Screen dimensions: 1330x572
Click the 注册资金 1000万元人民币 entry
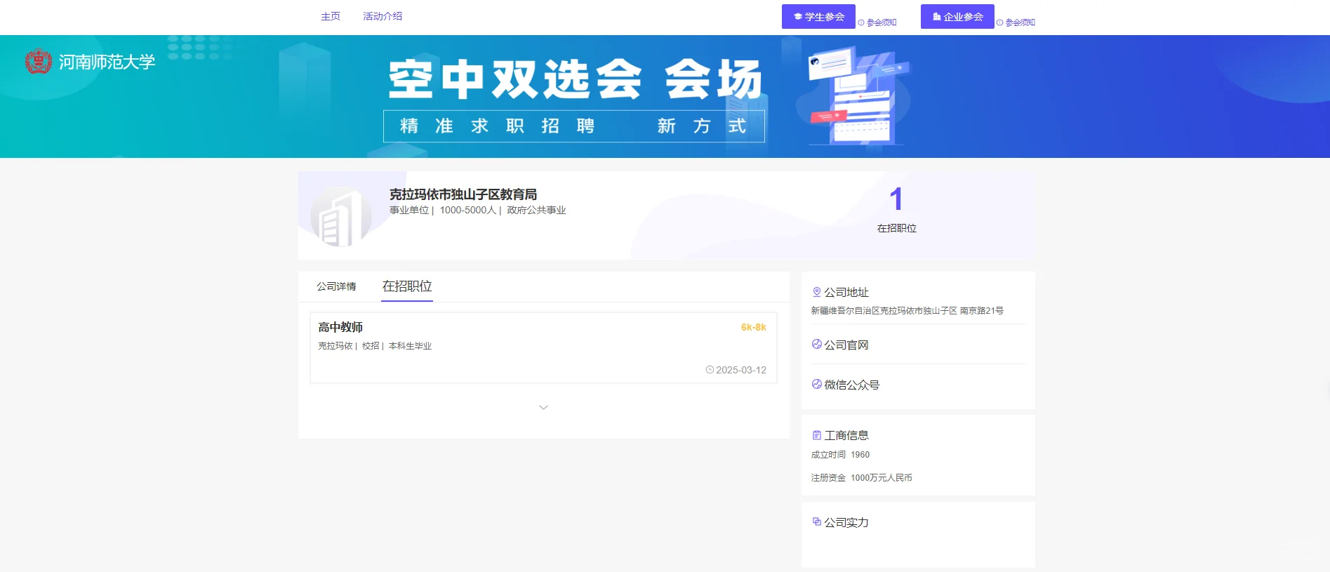(x=862, y=478)
